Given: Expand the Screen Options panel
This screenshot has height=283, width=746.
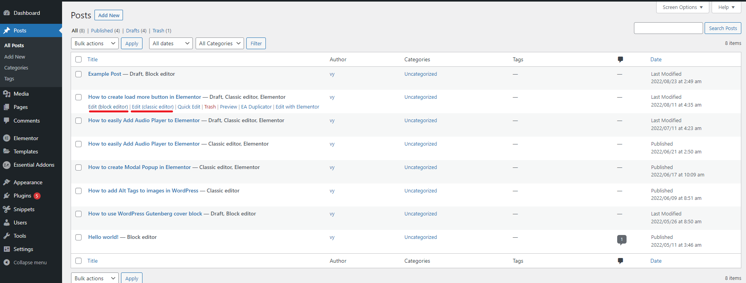Looking at the screenshot, I should click(683, 7).
